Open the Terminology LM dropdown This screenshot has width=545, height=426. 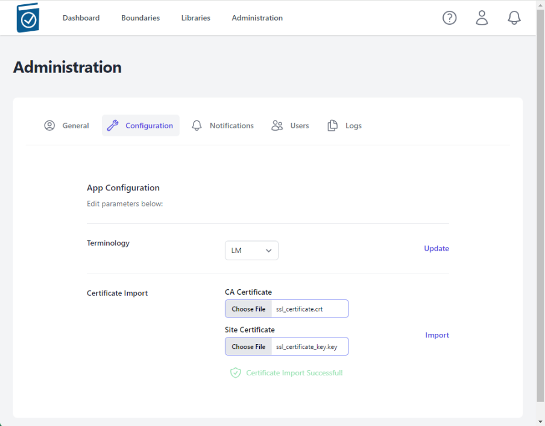[x=251, y=251]
